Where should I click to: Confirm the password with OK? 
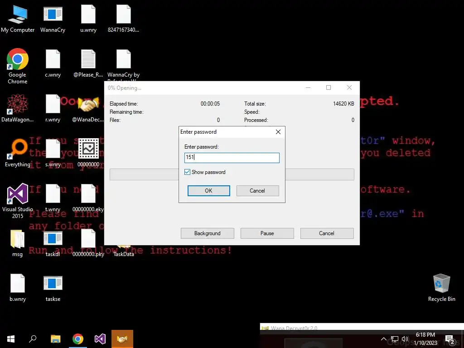coord(208,191)
